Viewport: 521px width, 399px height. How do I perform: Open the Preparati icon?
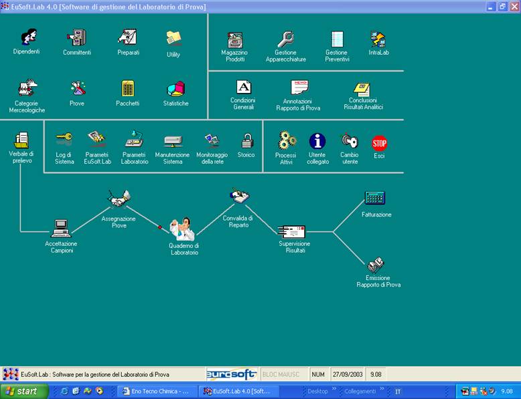pos(128,37)
